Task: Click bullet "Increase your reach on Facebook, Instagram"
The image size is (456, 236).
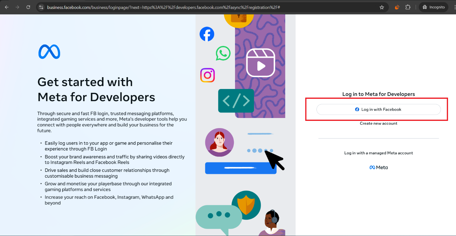Action: (x=109, y=200)
